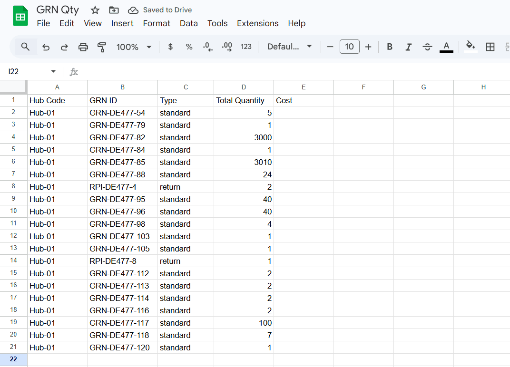Open the Insert menu
510x367 pixels.
(x=122, y=23)
